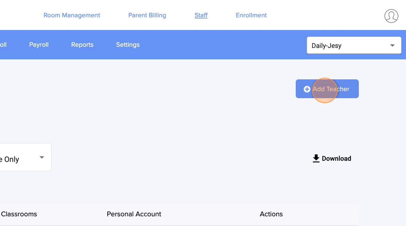The width and height of the screenshot is (406, 226).
Task: Switch to the Enrollment tab
Action: 251,15
